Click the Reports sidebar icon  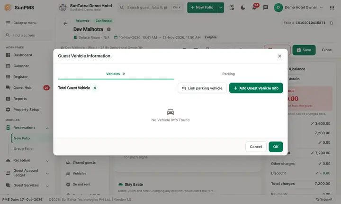pyautogui.click(x=8, y=99)
